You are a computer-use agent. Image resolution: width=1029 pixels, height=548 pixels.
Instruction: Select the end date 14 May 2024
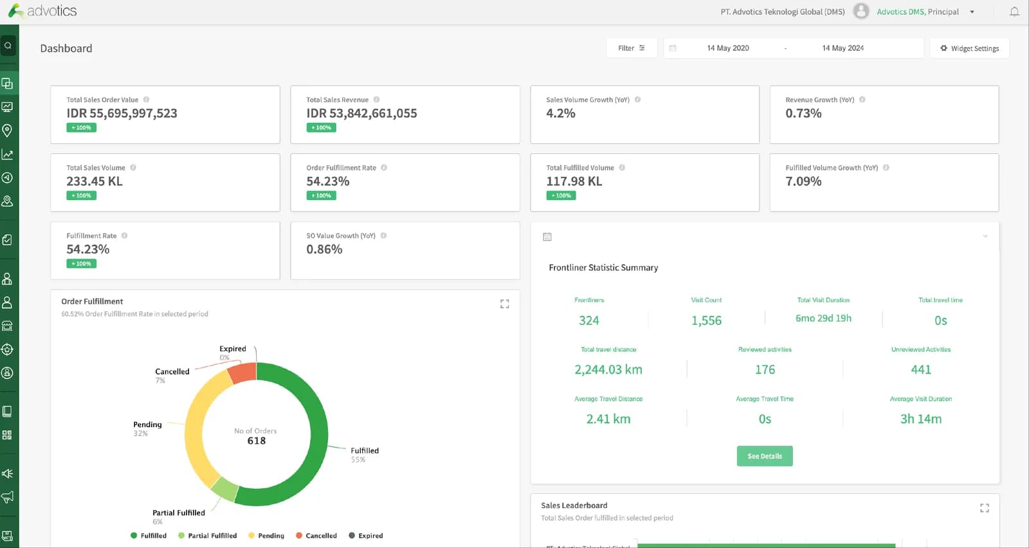pos(843,48)
